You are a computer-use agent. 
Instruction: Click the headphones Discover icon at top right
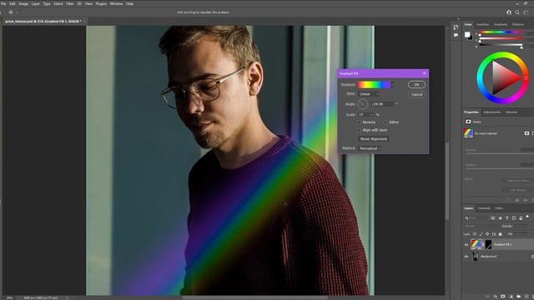(x=509, y=12)
